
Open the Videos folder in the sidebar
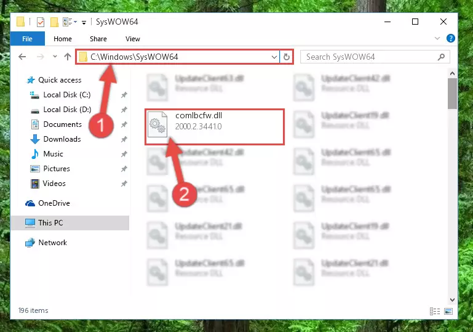coord(48,184)
